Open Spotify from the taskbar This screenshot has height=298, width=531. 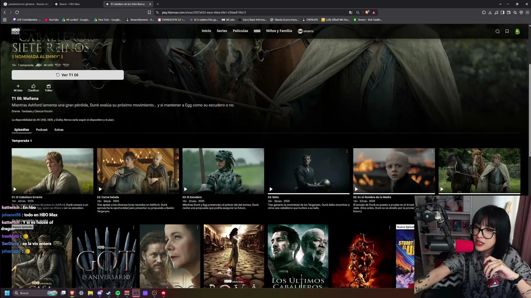click(x=118, y=293)
